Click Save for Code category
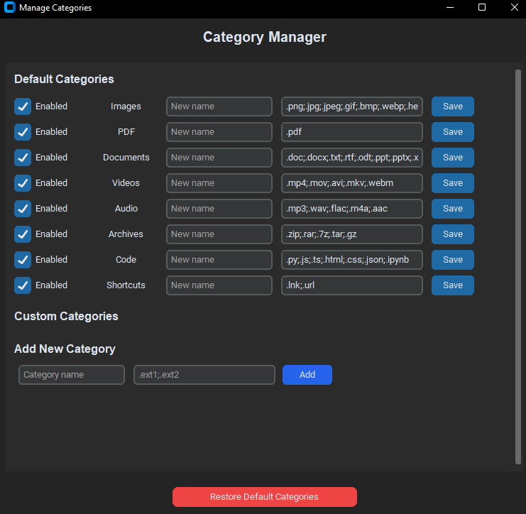This screenshot has width=526, height=514. click(x=453, y=259)
